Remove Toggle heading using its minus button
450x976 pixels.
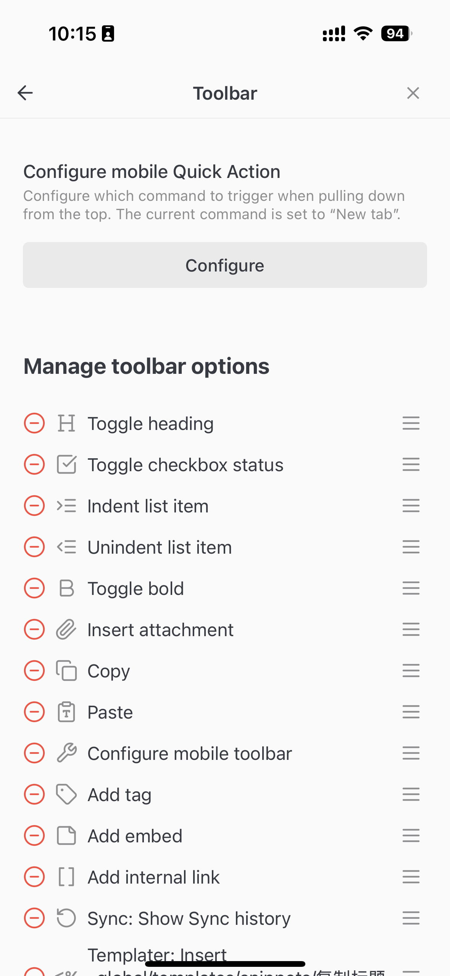pos(34,423)
